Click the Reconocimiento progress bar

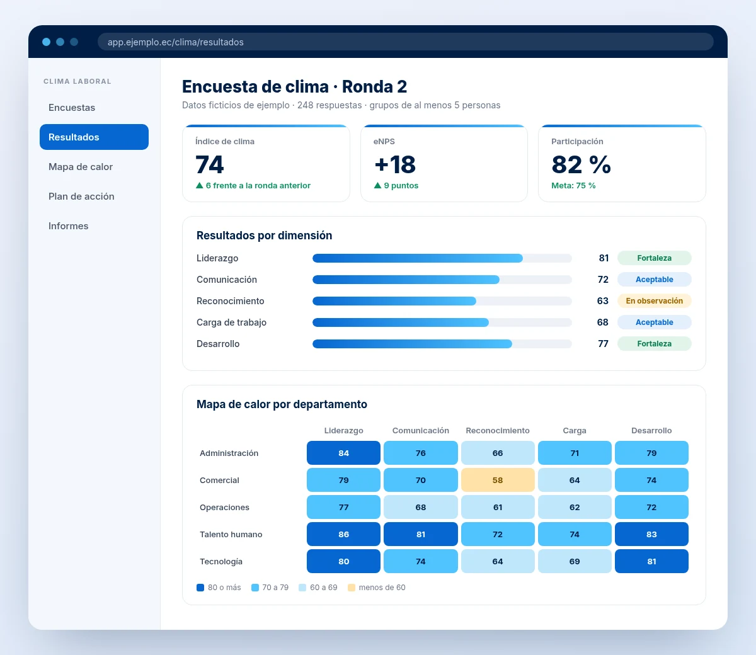tap(442, 301)
